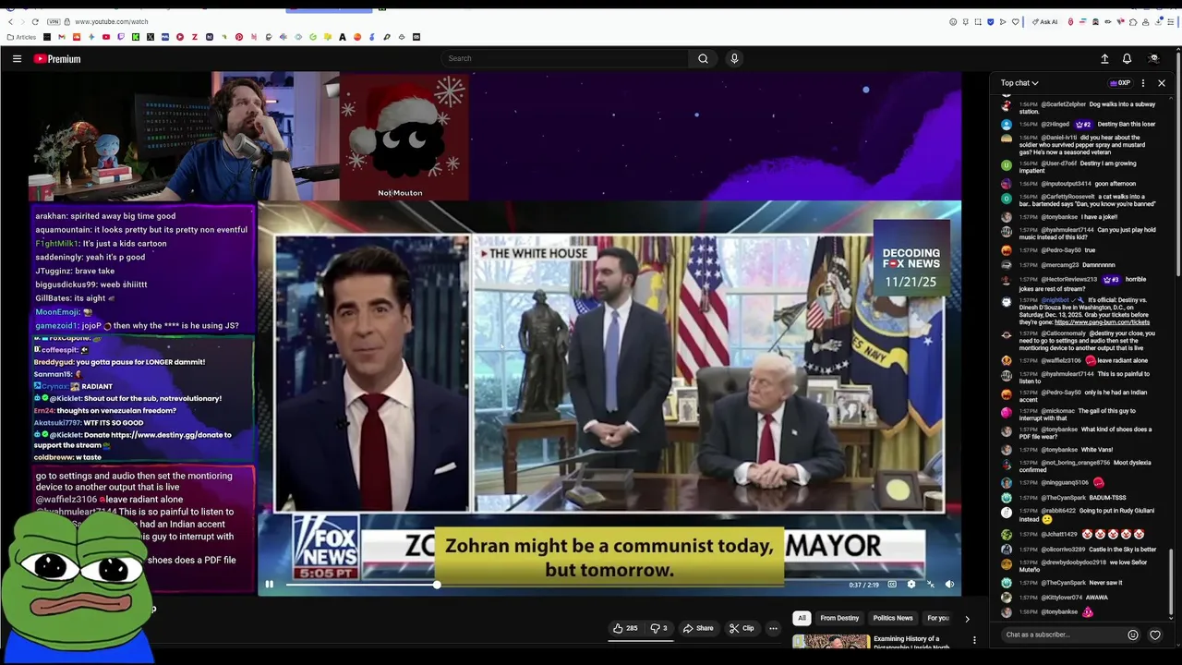Open the YouTube guide hamburger menu

17,58
